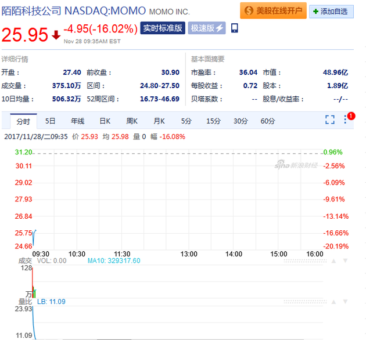Image resolution: width=366 pixels, height=340 pixels.
Task: Click P/E ratio value 36.04
Action: 248,73
